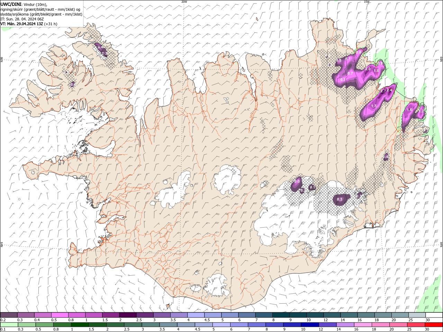Click the violet 3 snow legend swatch
Screen dimensions: 443x332
pos(162,315)
